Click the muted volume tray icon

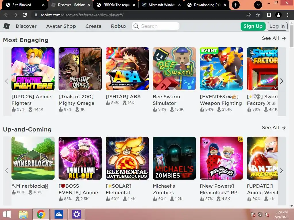click(x=267, y=215)
